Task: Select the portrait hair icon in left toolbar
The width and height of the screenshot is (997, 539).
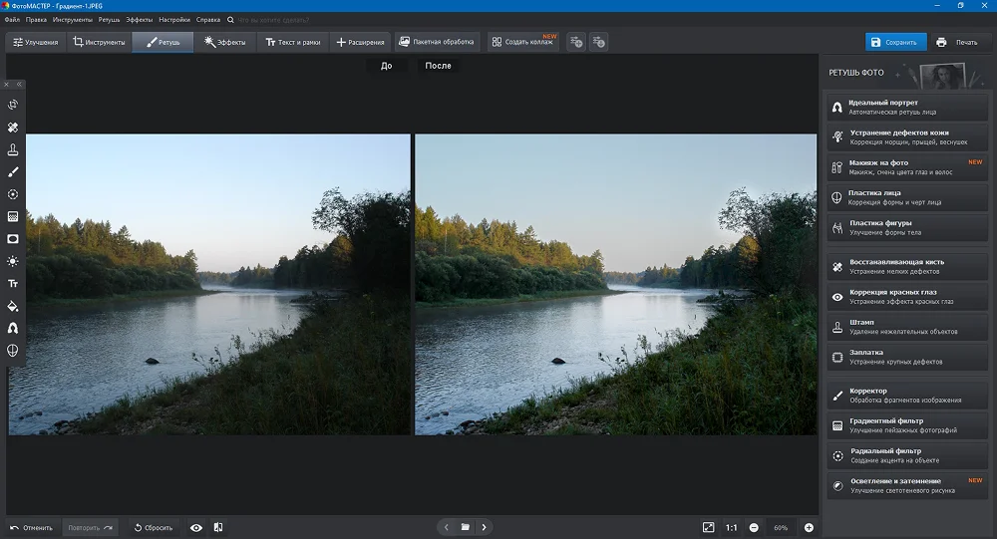Action: [13, 328]
